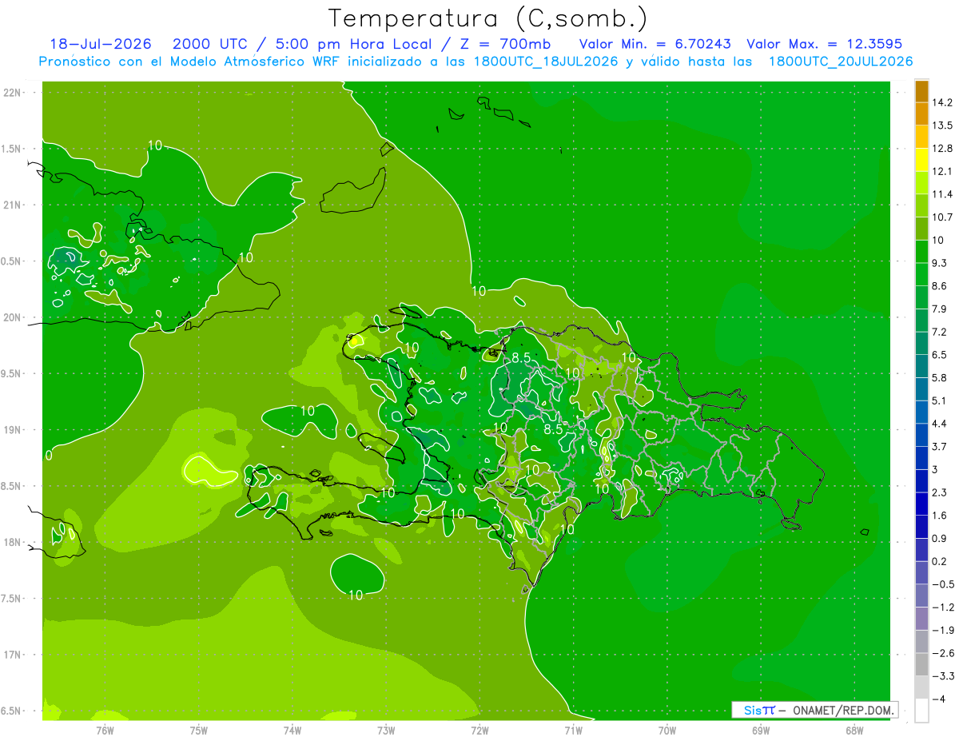Click the '21N' latitude axis label

click(12, 205)
